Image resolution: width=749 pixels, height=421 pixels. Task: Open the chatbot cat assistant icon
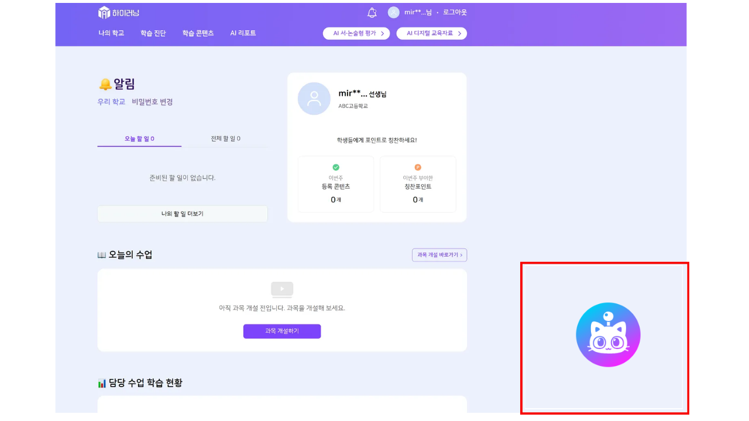pos(607,334)
